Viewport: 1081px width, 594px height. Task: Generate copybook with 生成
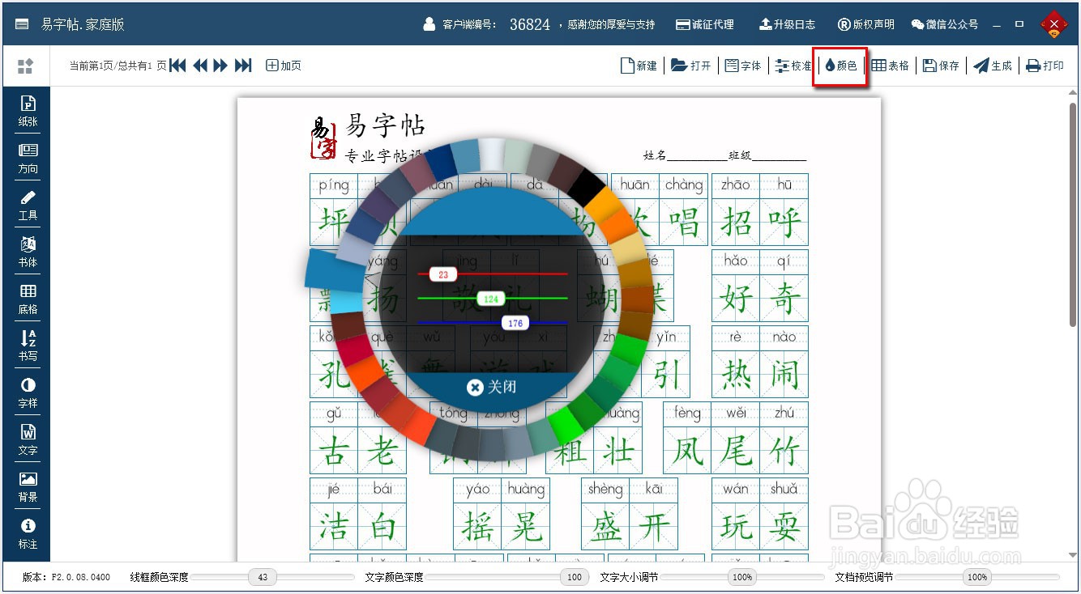coord(993,66)
